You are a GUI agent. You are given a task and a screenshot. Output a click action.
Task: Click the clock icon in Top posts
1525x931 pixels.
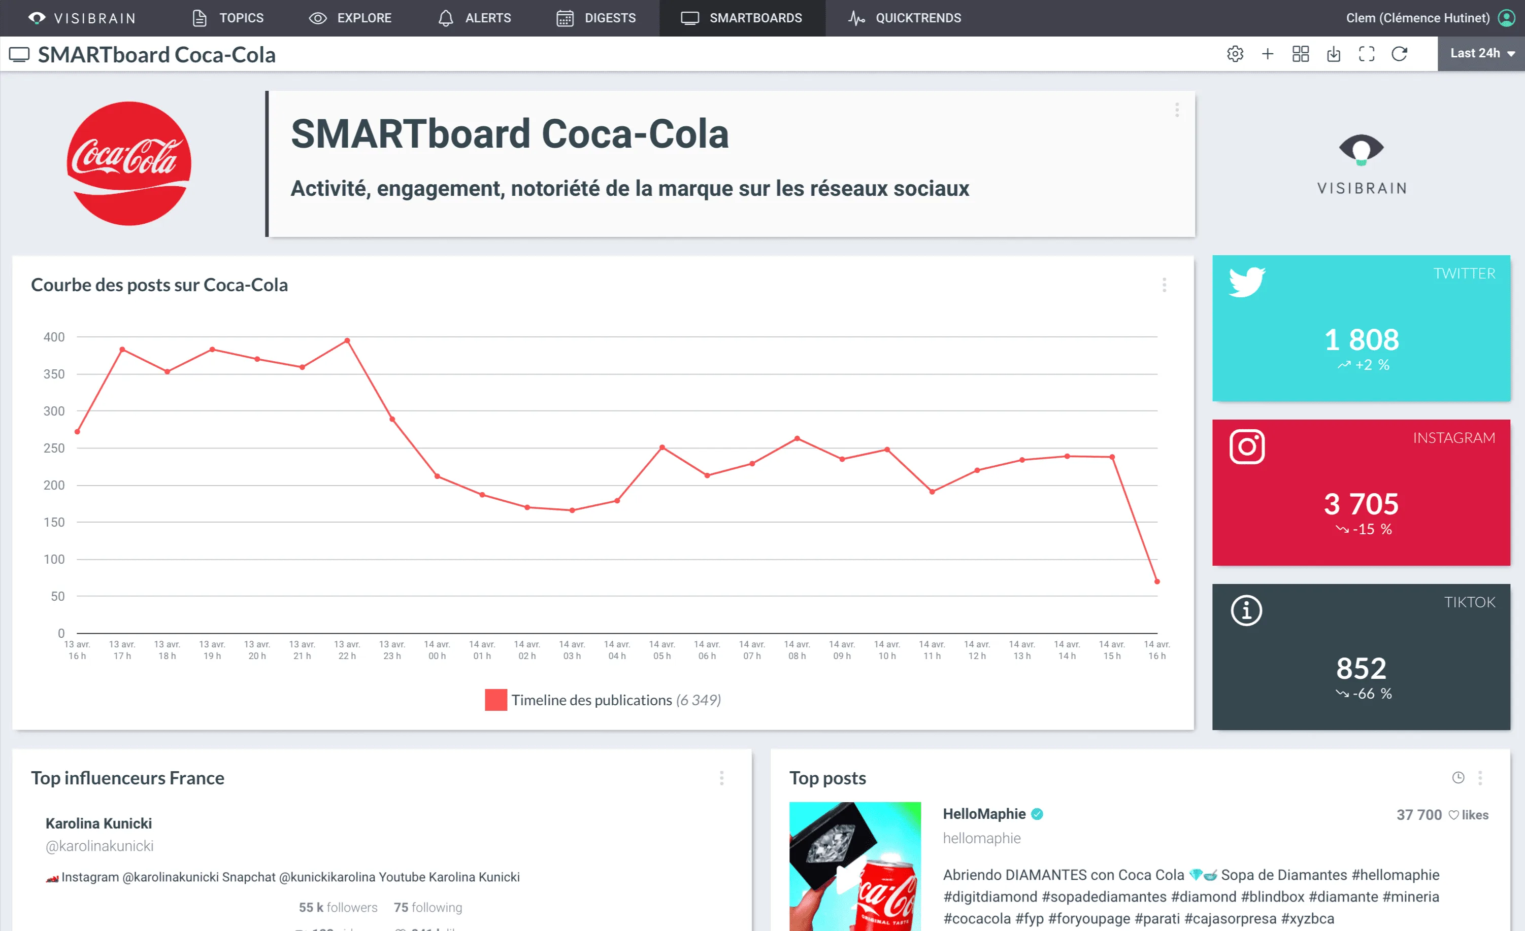click(1458, 778)
